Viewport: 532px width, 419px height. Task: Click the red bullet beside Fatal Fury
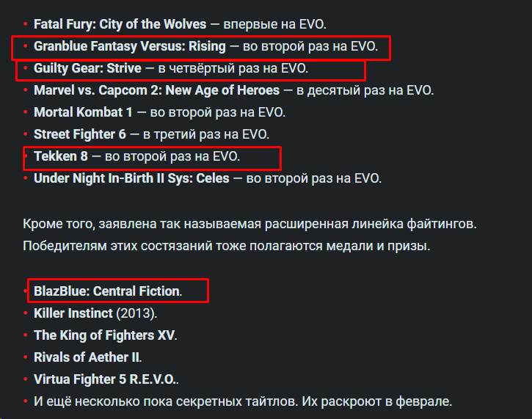26,24
